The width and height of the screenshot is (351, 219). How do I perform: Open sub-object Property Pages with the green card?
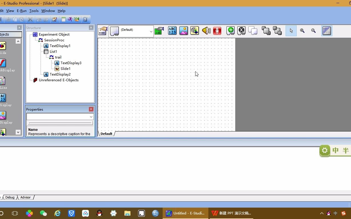point(159,31)
